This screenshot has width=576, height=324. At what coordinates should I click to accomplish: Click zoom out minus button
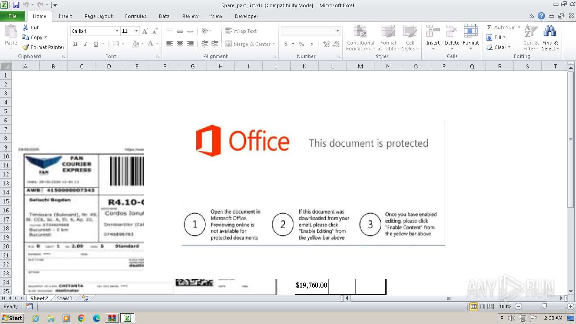[518, 306]
